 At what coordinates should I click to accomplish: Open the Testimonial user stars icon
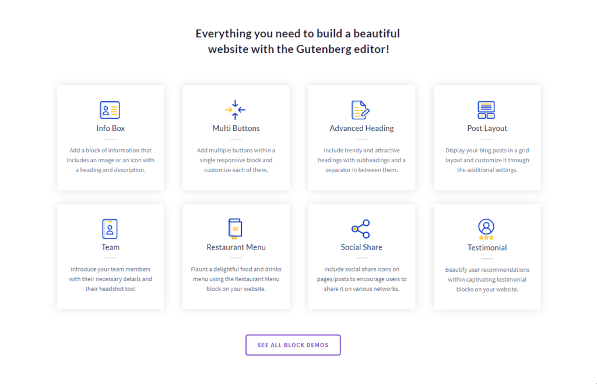[x=486, y=229]
